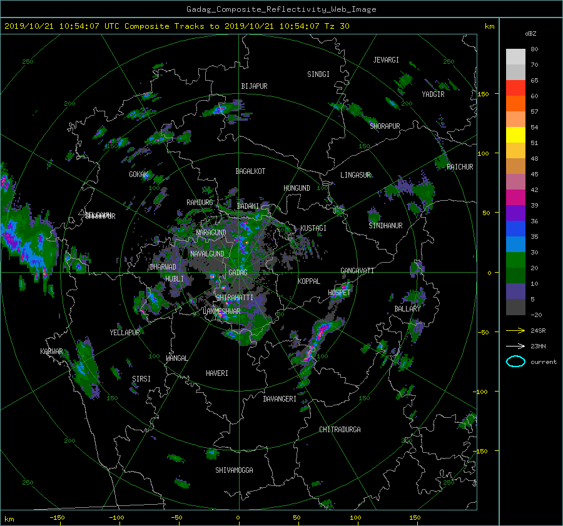563x526 pixels.
Task: Click the RAICHUR city label
Action: coord(460,167)
